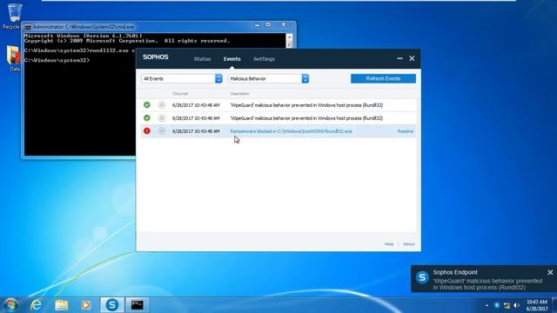The height and width of the screenshot is (313, 557).
Task: Dismiss the Sophos Endpoint notification
Action: tap(550, 272)
